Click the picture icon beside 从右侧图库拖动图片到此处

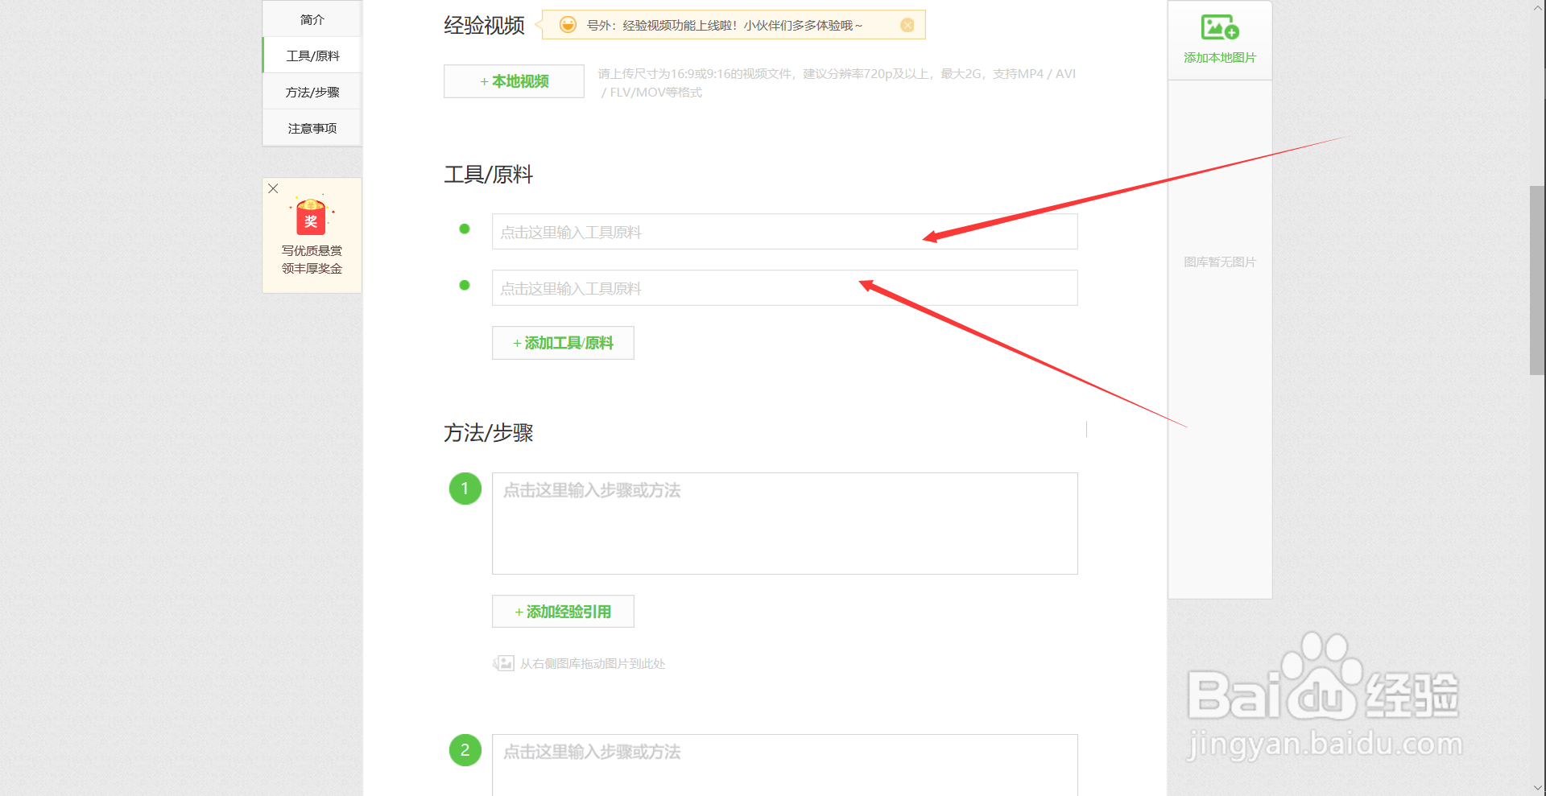click(504, 663)
